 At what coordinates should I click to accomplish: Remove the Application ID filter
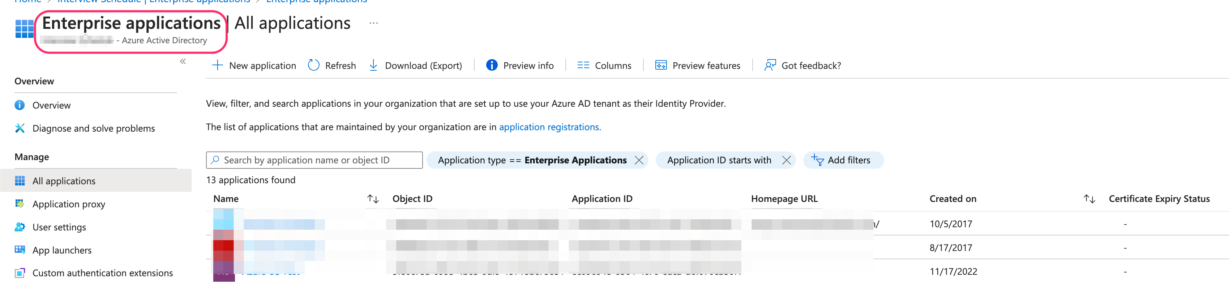coord(786,160)
